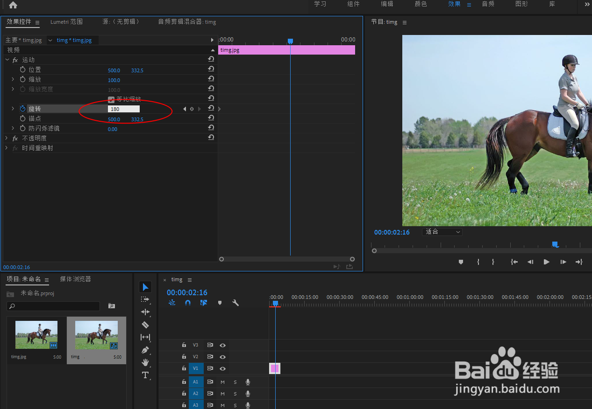Click the 旋转 value input field
This screenshot has width=592, height=409.
(124, 109)
